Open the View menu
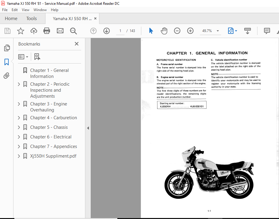Image resolution: width=279 pixels, height=219 pixels. [25, 10]
